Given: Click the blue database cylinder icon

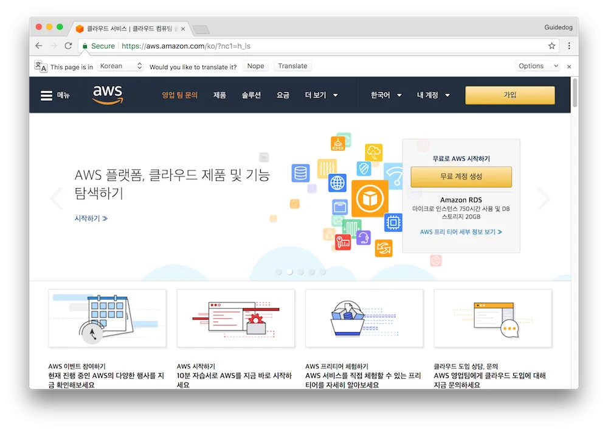Looking at the screenshot, I should click(300, 173).
